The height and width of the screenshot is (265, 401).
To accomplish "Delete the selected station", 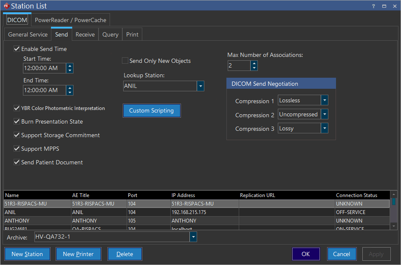I will (x=124, y=254).
